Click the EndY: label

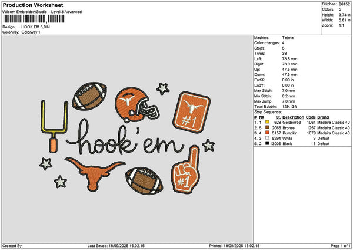(259, 85)
